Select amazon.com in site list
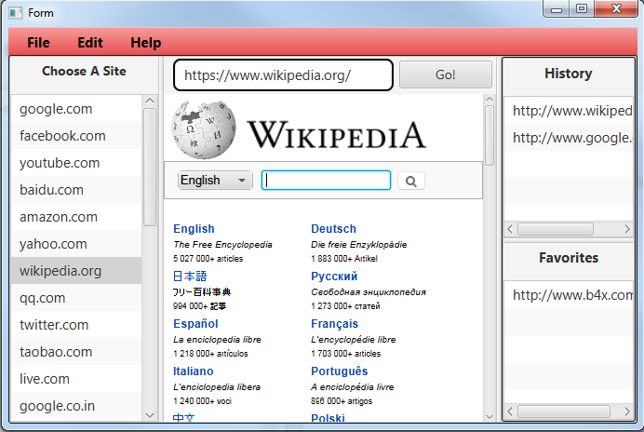Image resolution: width=644 pixels, height=432 pixels. [76, 217]
